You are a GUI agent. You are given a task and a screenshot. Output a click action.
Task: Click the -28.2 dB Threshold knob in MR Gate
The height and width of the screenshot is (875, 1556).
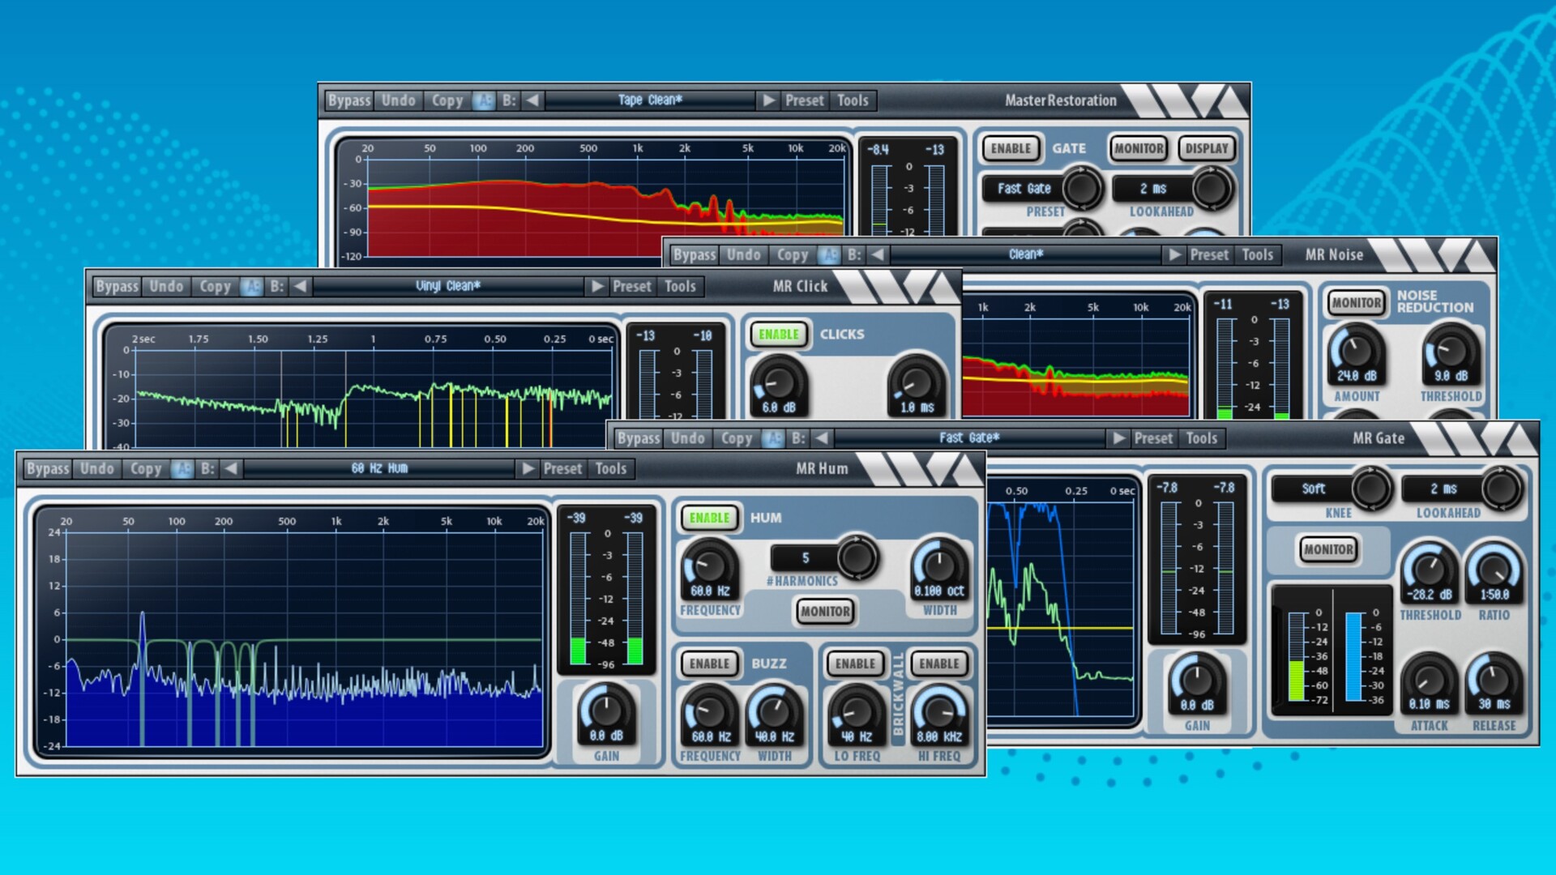[x=1430, y=570]
